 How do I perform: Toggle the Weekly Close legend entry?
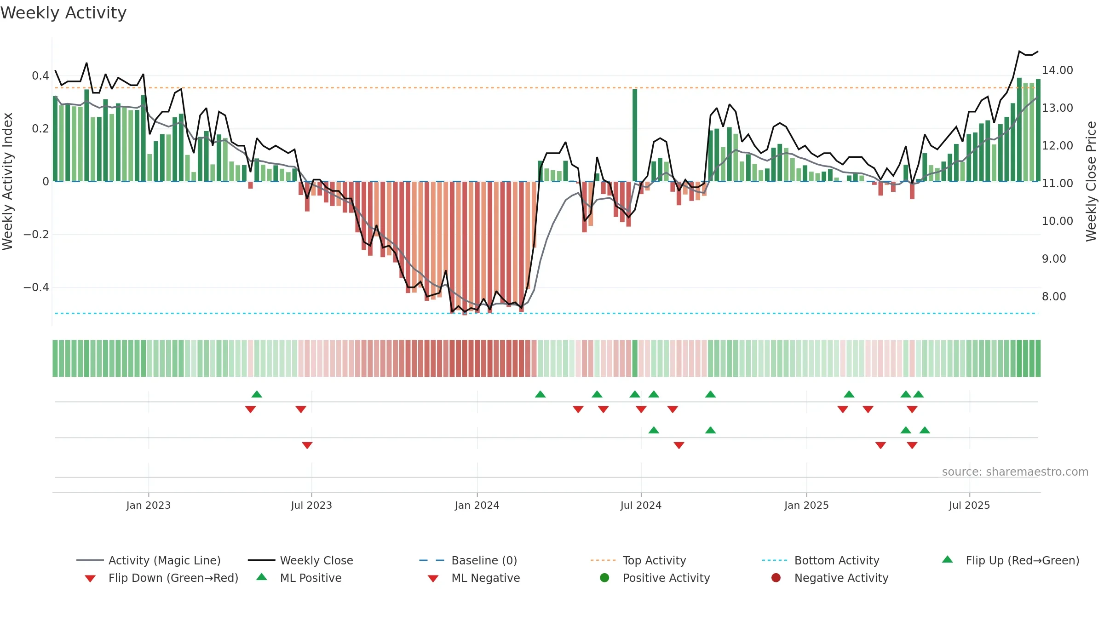point(300,560)
